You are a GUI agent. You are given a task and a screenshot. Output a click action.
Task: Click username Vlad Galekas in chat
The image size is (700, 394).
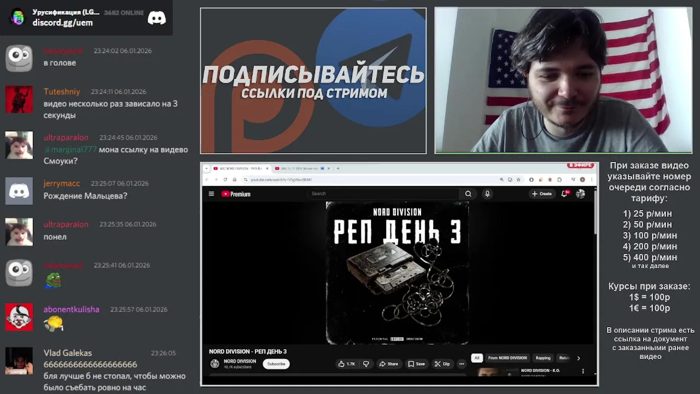tap(68, 353)
